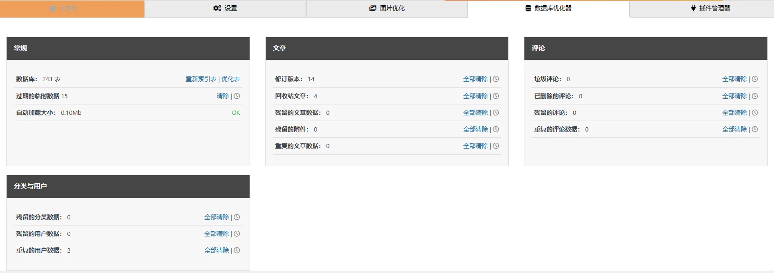Click the 过期的临时数据 15 label
Viewport: 774px width, 273px height.
click(x=42, y=96)
